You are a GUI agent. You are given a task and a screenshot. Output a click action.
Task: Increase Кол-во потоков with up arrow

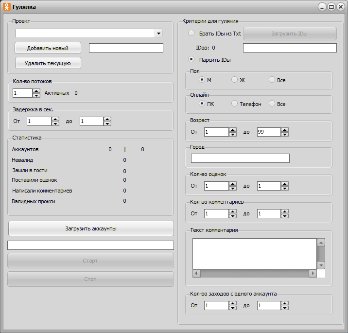point(36,90)
